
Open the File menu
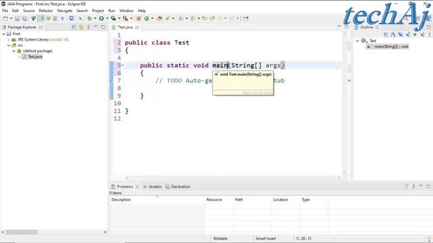point(5,11)
